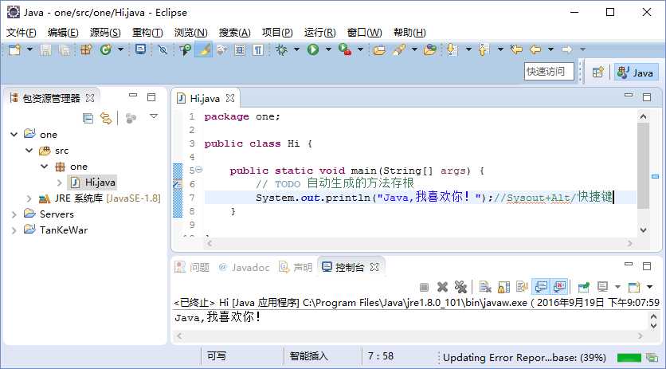The width and height of the screenshot is (666, 369).
Task: Run the program with the green play icon
Action: point(313,49)
